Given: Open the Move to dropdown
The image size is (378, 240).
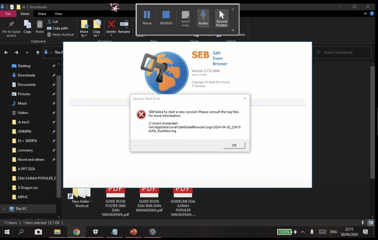Looking at the screenshot, I should (x=84, y=29).
